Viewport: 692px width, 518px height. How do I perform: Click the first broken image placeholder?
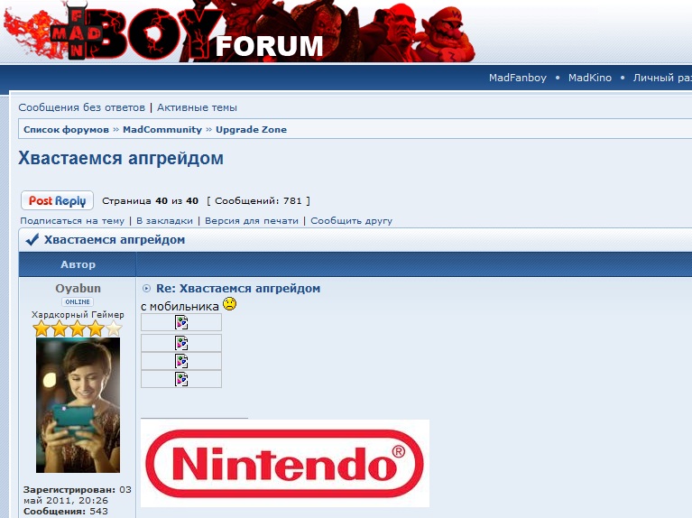click(x=181, y=322)
